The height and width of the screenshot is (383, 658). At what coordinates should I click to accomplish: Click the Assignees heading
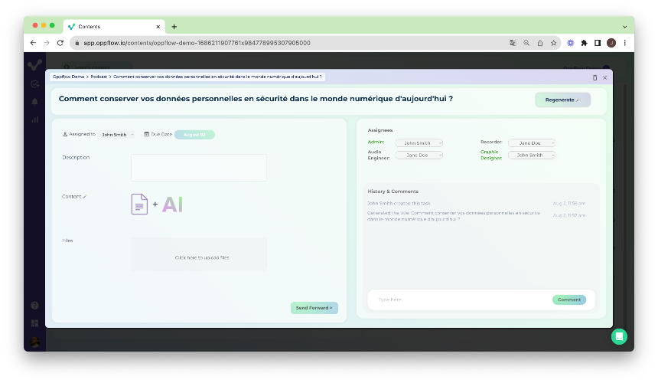point(380,130)
